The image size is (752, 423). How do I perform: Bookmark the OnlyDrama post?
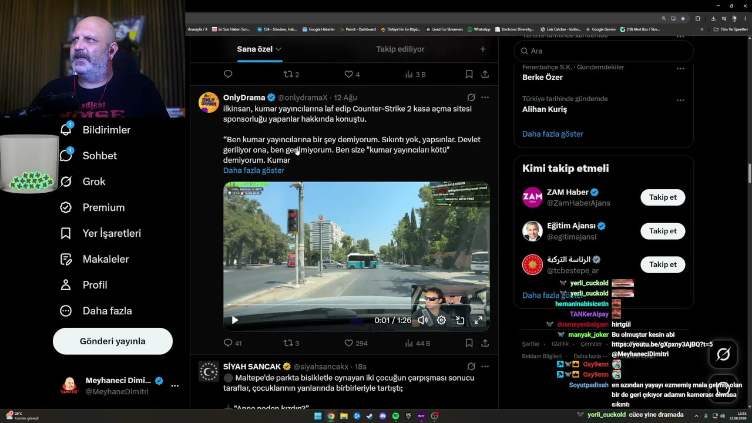pos(469,343)
